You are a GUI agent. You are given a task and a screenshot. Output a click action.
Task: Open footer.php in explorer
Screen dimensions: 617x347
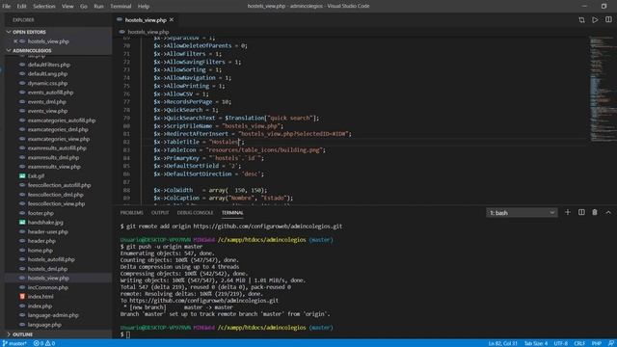coord(40,213)
